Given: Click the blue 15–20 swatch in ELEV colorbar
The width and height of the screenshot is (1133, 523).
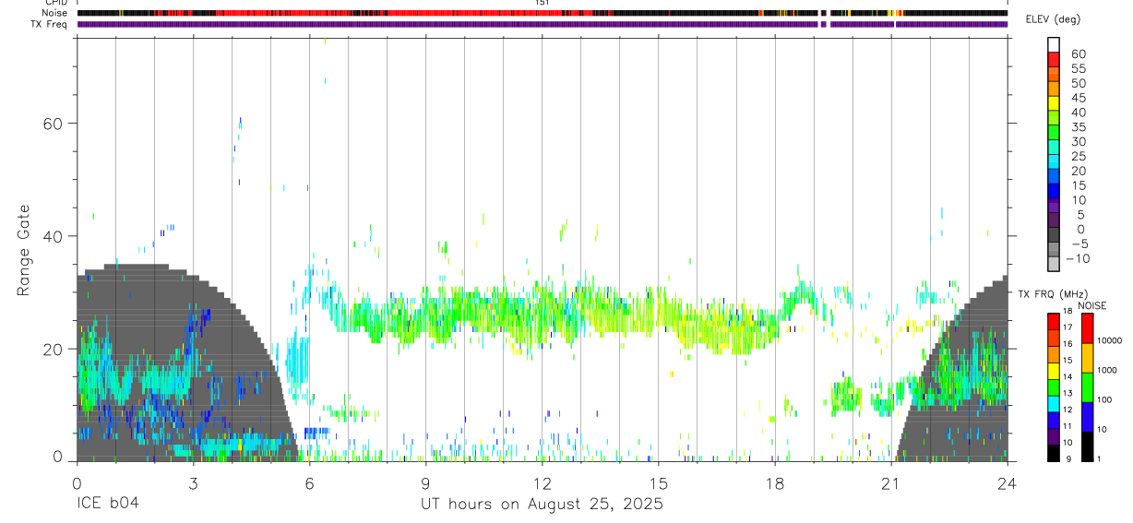Looking at the screenshot, I should 1054,178.
